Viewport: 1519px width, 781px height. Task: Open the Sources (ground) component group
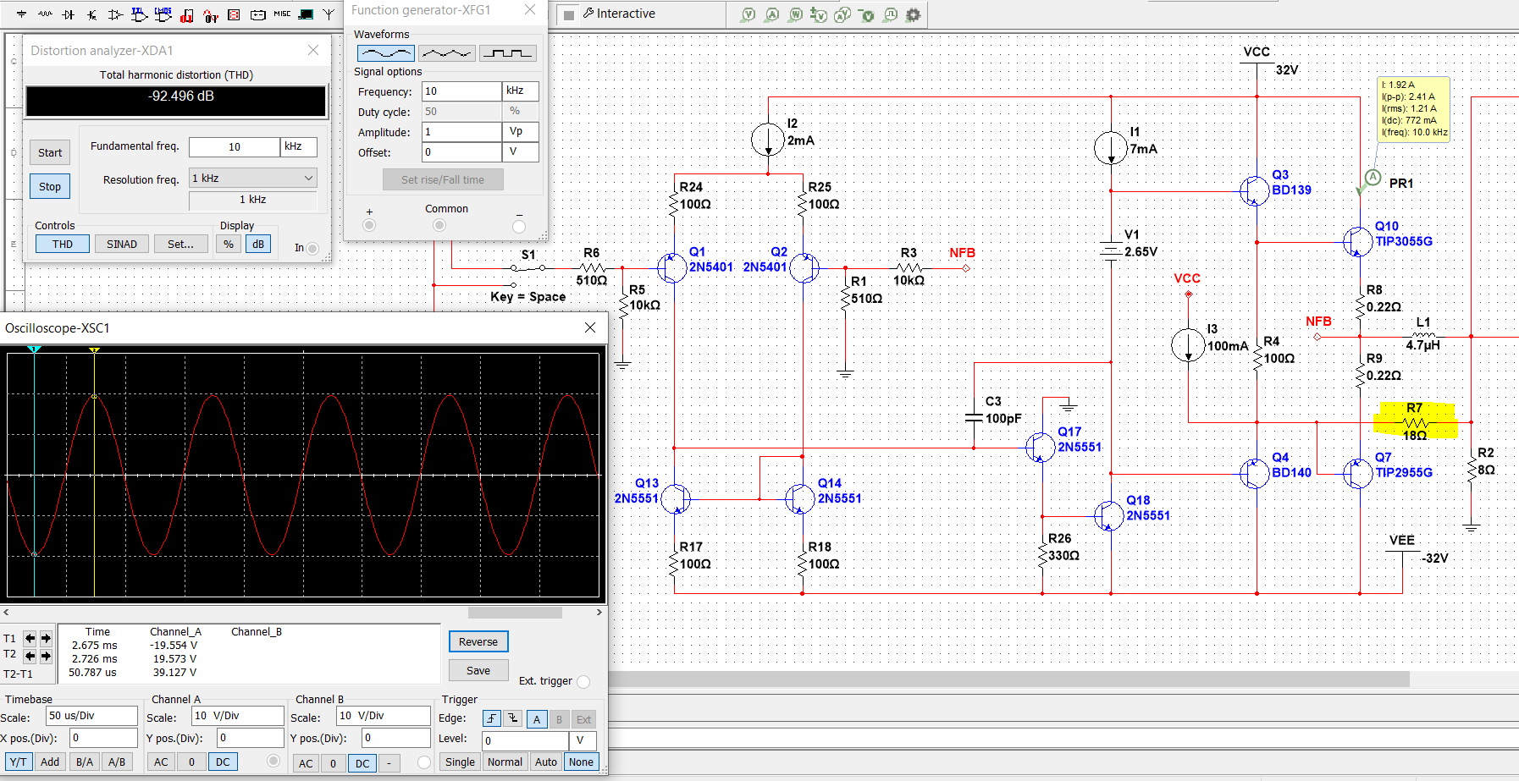pos(21,14)
